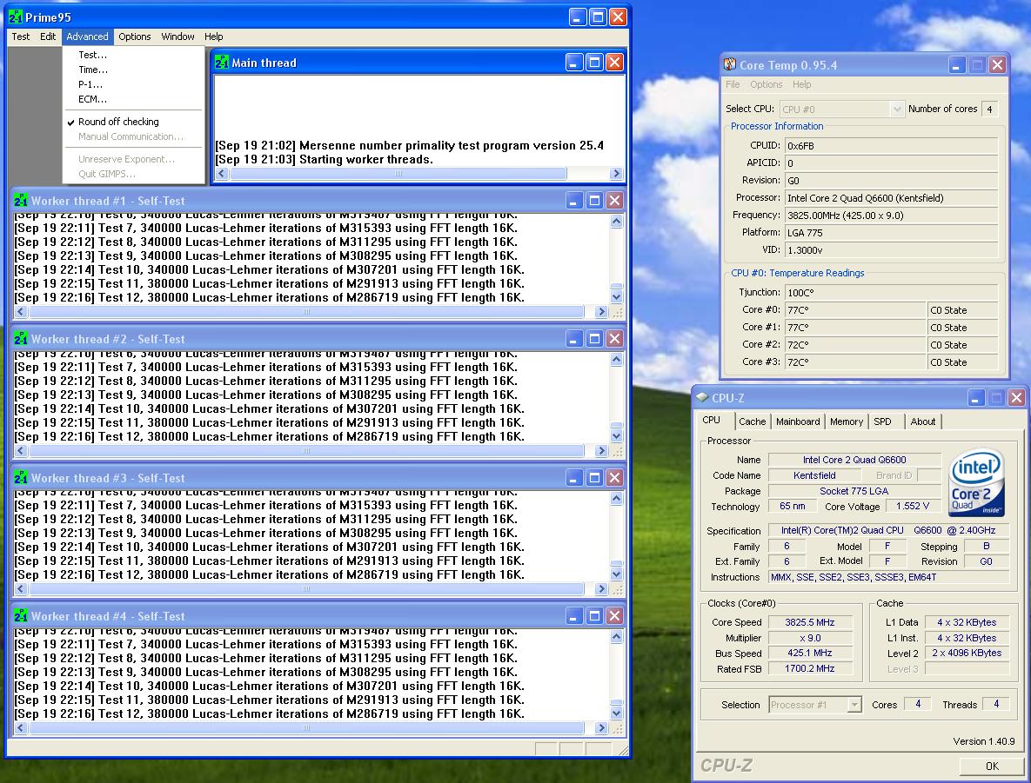The width and height of the screenshot is (1031, 783).
Task: Click the Core #0 temperature 77C value
Action: tap(854, 310)
